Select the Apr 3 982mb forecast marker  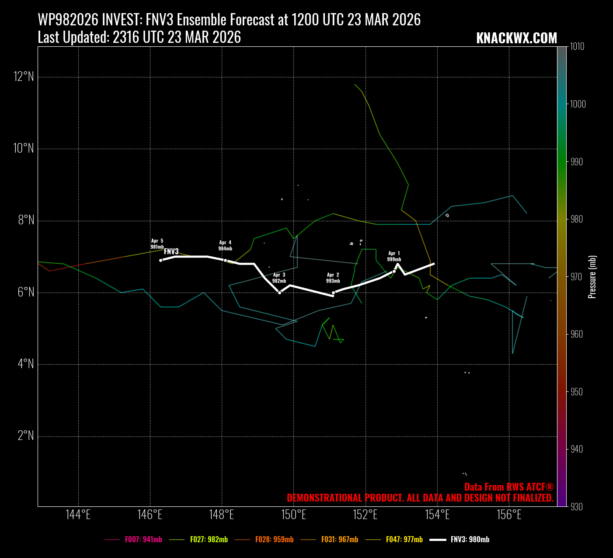[279, 292]
